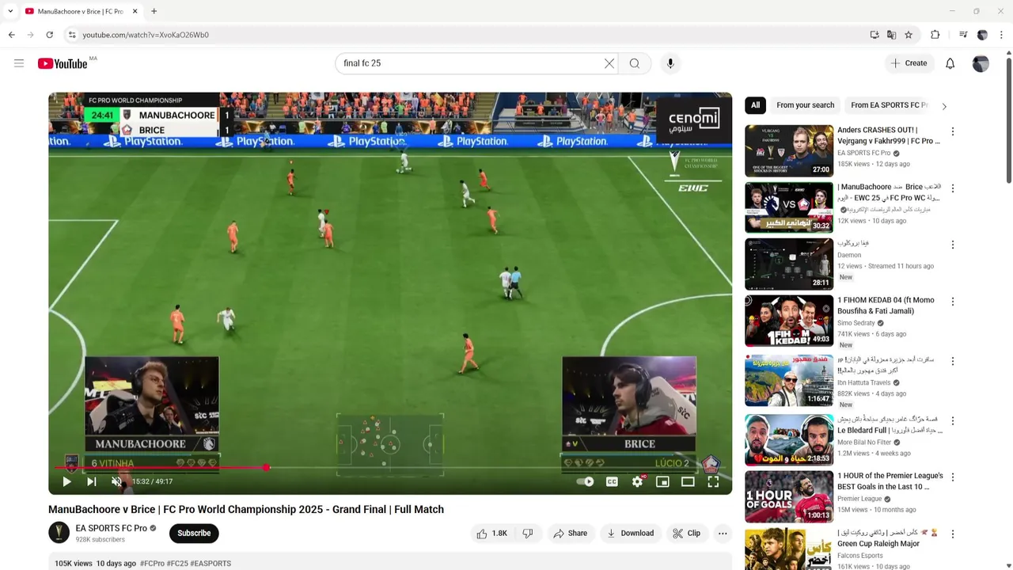Translate this page icon
Screen dimensions: 1013x570
pyautogui.click(x=891, y=35)
